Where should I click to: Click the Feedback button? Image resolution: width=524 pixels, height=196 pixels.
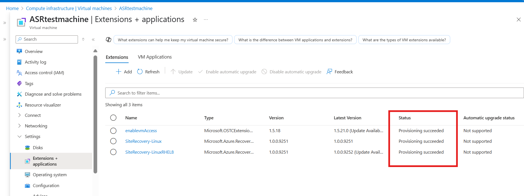[x=340, y=72]
